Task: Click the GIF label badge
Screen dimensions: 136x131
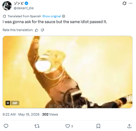Action: click(x=15, y=103)
